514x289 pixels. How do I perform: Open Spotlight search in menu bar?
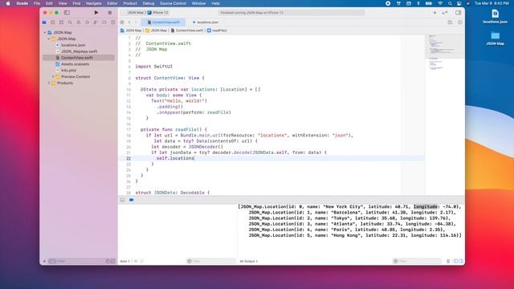pos(450,3)
